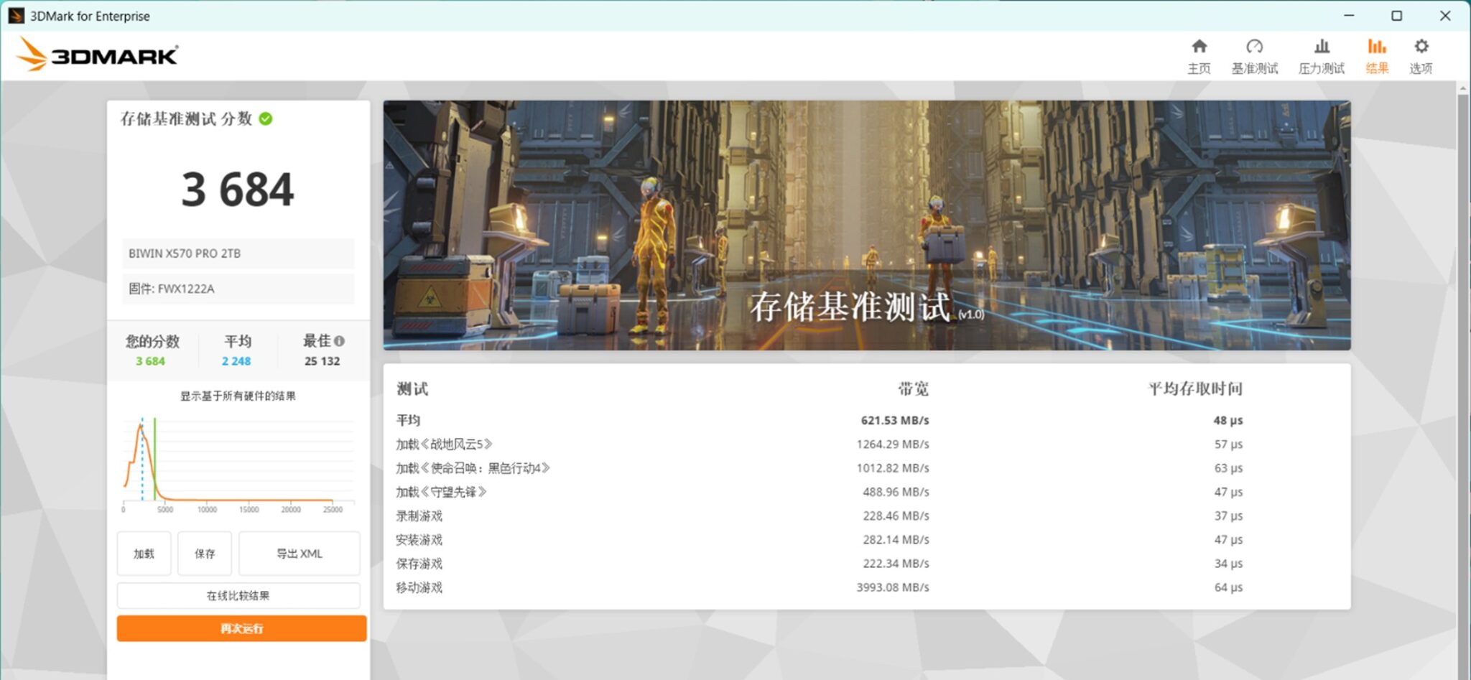Click the info icon next to 最佳

pos(339,341)
